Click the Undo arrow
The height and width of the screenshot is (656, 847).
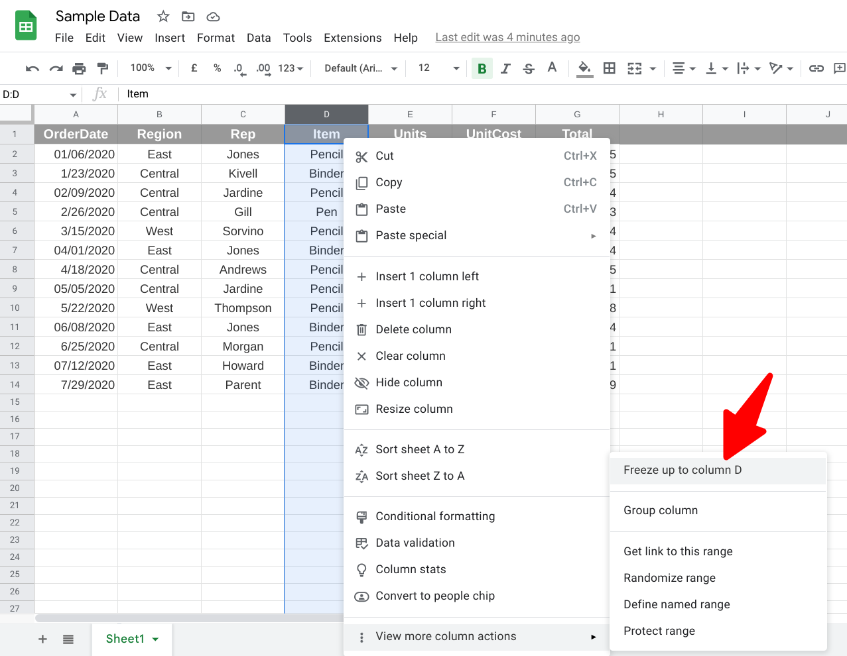32,68
